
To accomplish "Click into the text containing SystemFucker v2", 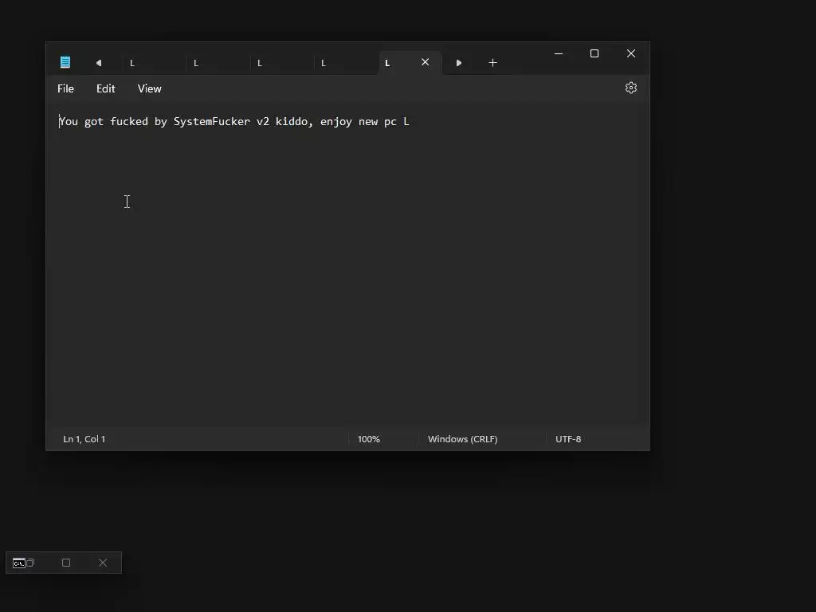I will 234,122.
